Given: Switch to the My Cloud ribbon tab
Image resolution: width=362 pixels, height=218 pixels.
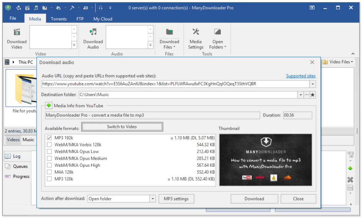Looking at the screenshot, I should pyautogui.click(x=103, y=19).
